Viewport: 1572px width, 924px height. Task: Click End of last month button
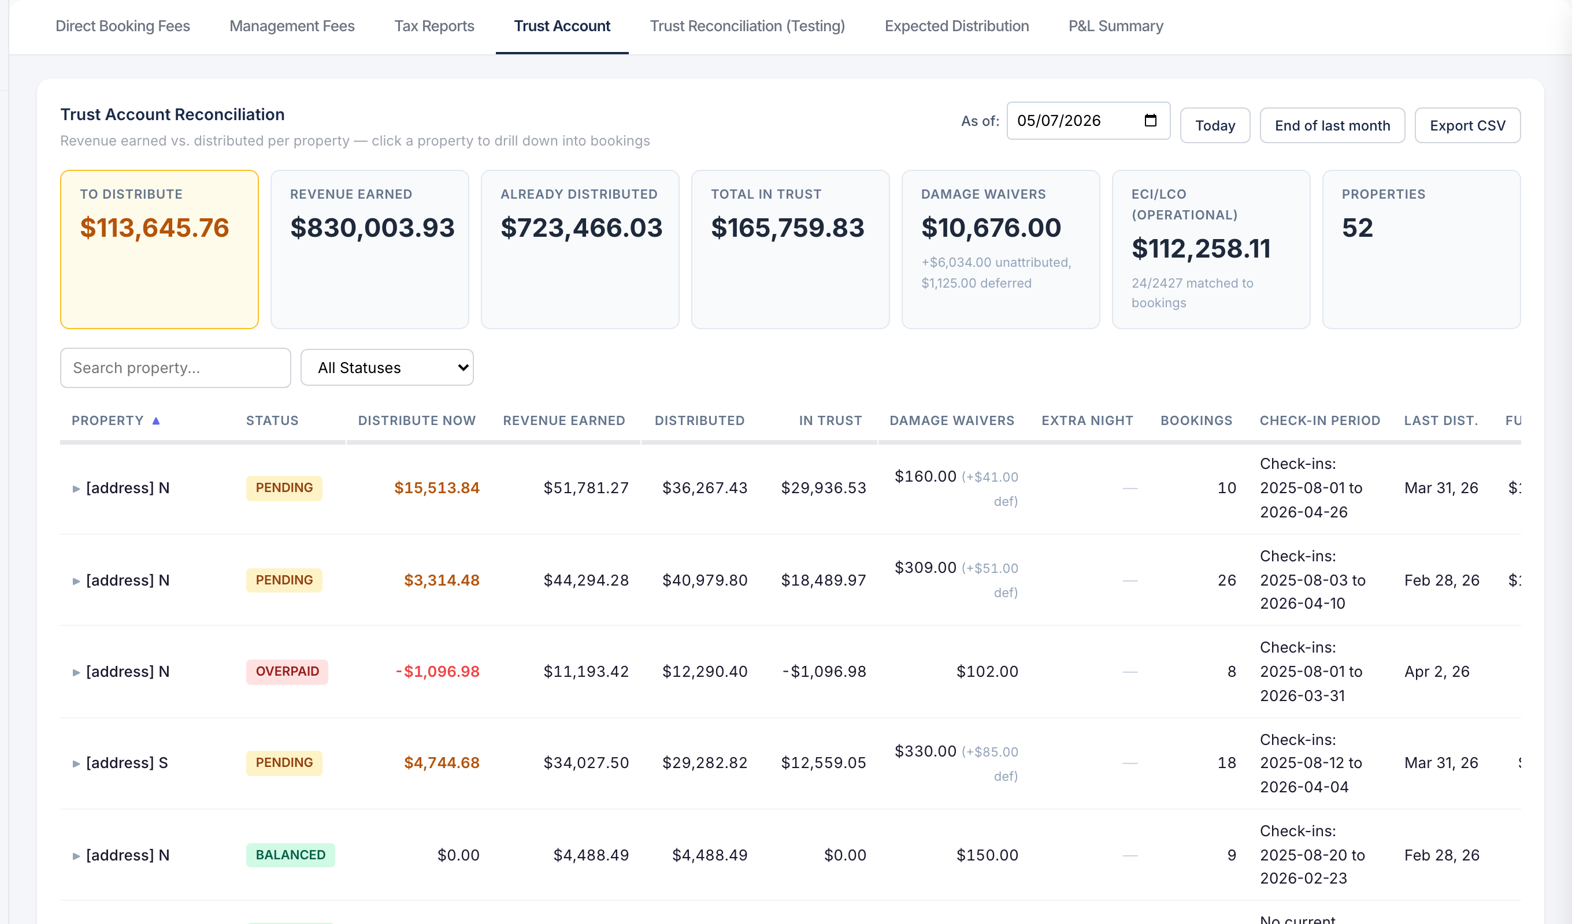point(1333,125)
